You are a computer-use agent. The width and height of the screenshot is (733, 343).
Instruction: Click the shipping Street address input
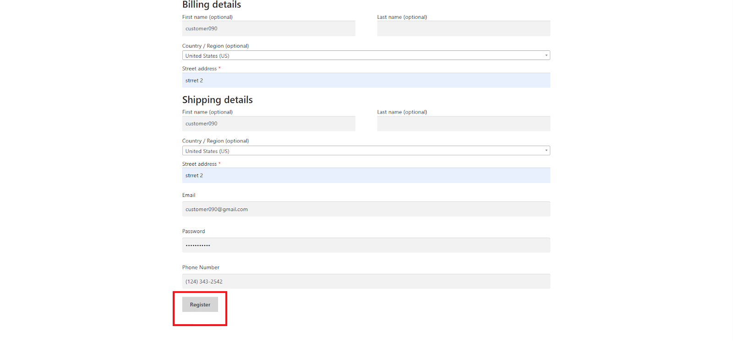tap(366, 175)
